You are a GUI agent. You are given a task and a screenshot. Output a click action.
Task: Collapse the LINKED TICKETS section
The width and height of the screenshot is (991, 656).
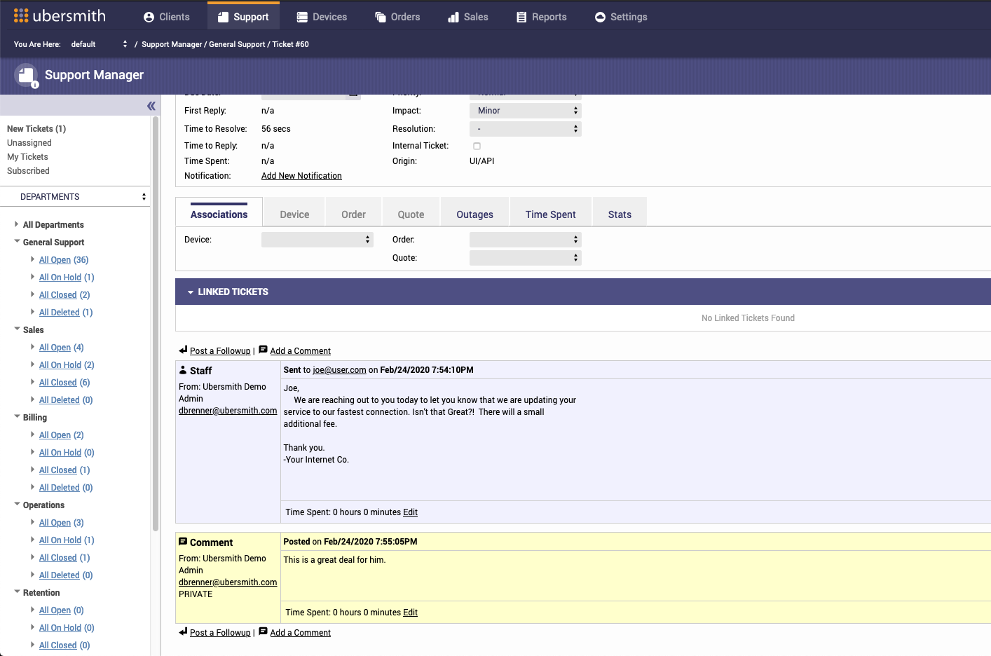point(191,292)
